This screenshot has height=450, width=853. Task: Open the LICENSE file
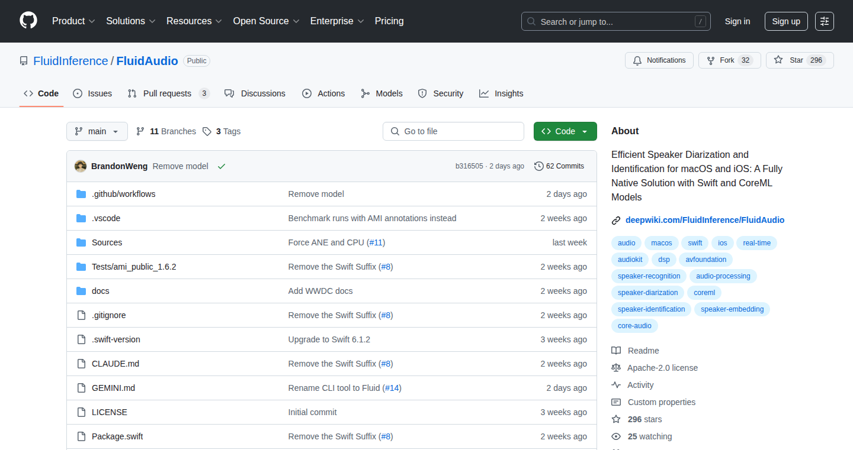coord(110,412)
